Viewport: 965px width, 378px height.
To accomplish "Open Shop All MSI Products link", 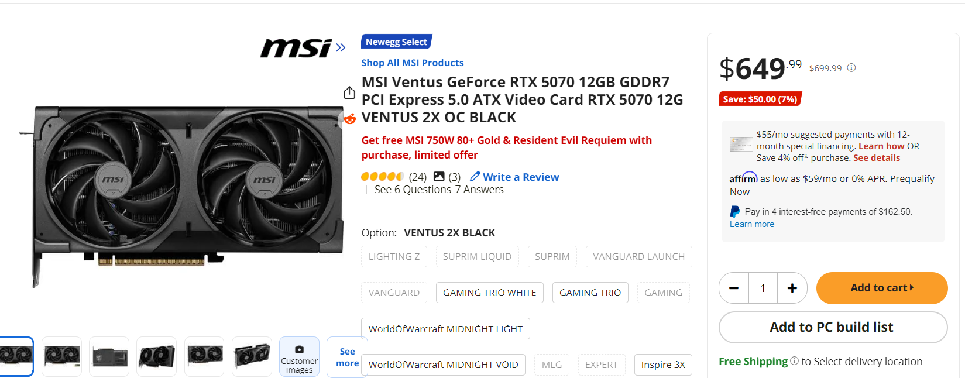I will click(x=413, y=63).
